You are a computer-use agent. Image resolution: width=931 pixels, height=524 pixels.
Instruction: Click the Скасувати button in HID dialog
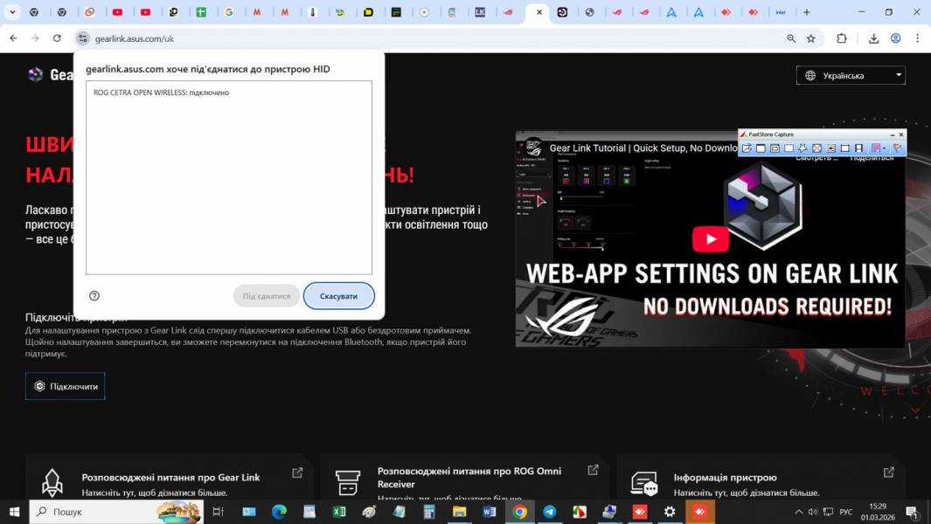point(338,296)
